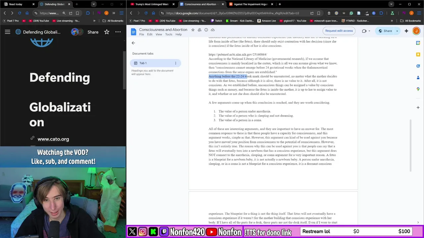Click flask labs icon in right browser toolbar
Screen dimensions: 424x238
pyautogui.click(x=392, y=13)
